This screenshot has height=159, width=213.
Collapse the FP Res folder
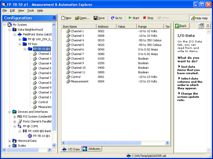pyautogui.click(x=20, y=44)
